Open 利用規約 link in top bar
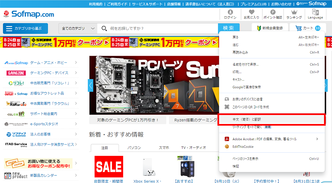This screenshot has height=183, width=332. coord(96,4)
